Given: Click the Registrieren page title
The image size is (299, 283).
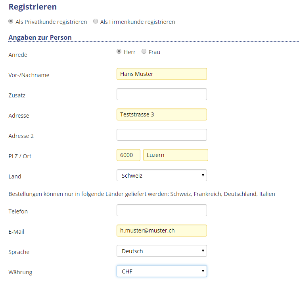Looking at the screenshot, I should 33,7.
